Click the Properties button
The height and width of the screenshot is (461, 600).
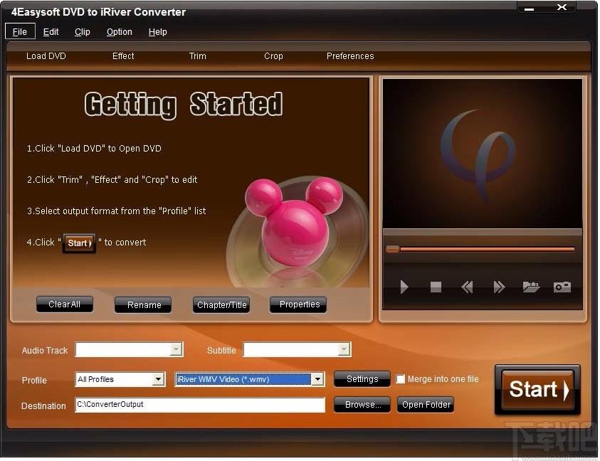298,304
